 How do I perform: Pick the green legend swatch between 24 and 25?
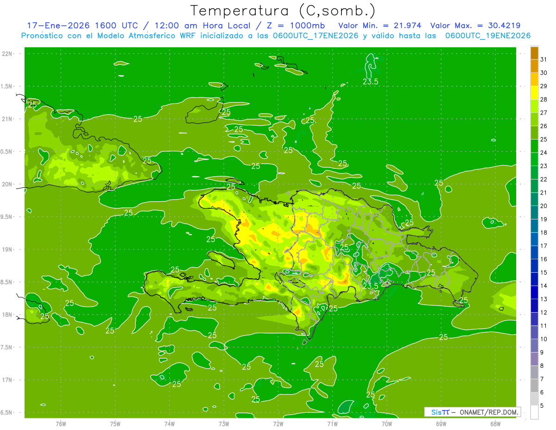coord(534,146)
